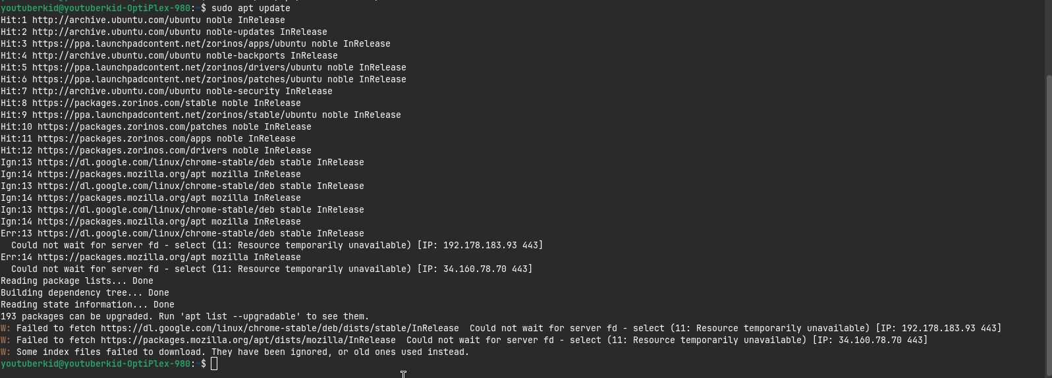Open the Hit:6 zorinos/patches PPA URL

(x=177, y=79)
